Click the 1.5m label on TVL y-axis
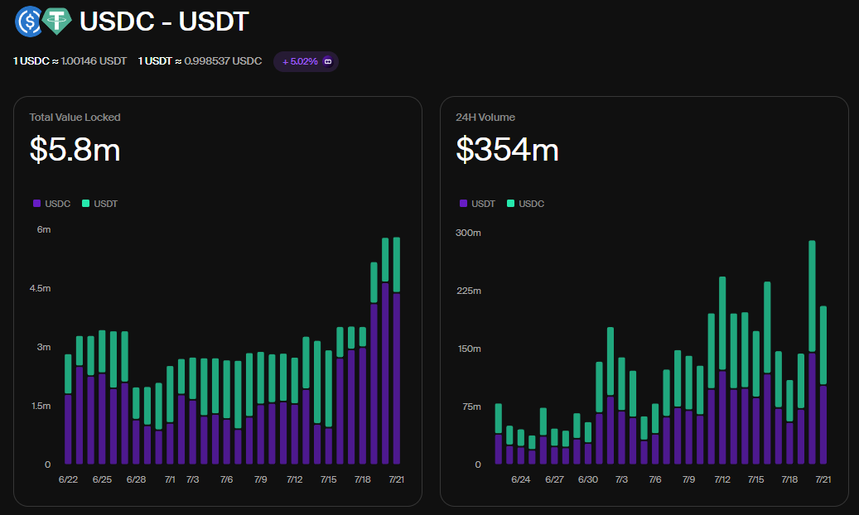The width and height of the screenshot is (859, 515). (x=41, y=406)
